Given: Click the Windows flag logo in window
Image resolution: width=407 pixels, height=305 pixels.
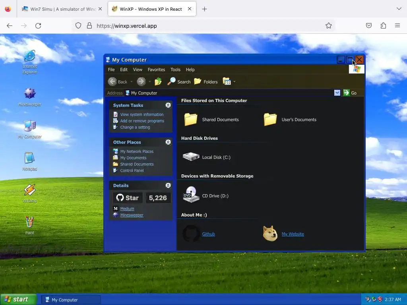Looking at the screenshot, I should coord(357,69).
